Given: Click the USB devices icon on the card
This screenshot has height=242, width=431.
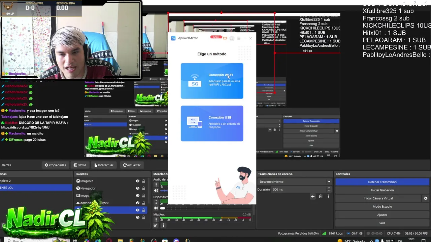Looking at the screenshot, I should tap(195, 123).
